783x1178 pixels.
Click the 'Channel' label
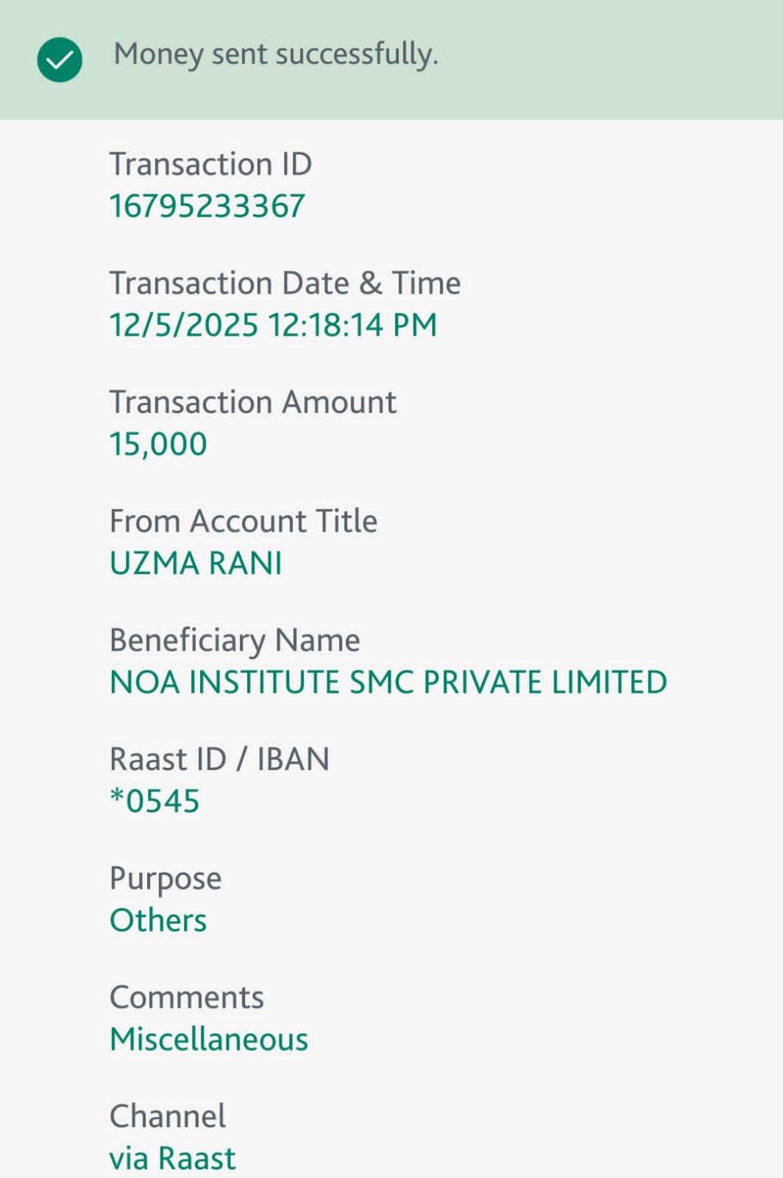pyautogui.click(x=167, y=1116)
